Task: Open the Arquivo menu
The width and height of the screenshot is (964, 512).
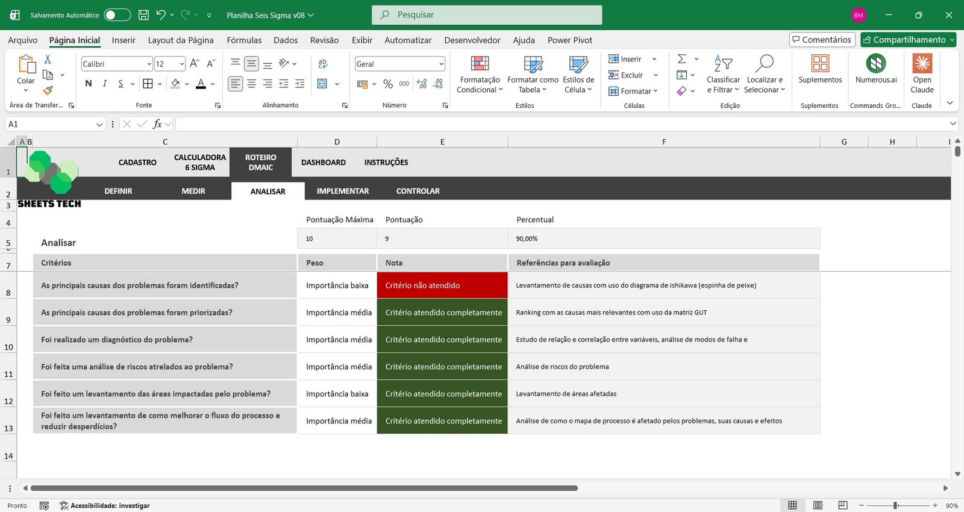Action: (23, 40)
